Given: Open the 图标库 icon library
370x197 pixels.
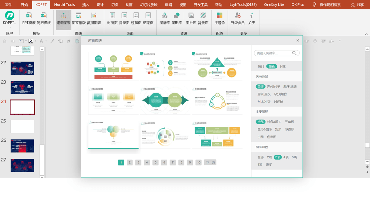Looking at the screenshot, I should (164, 18).
